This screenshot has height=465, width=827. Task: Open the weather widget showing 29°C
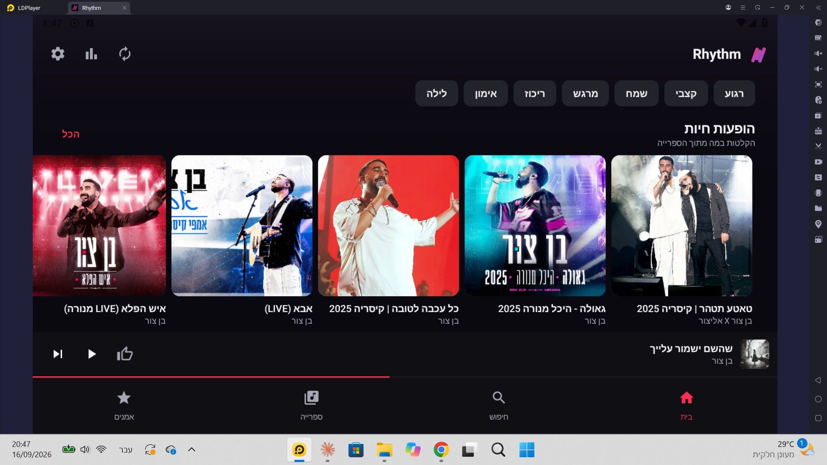tap(783, 449)
